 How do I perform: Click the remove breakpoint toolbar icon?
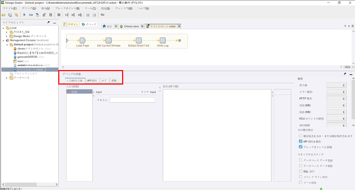(x=73, y=15)
